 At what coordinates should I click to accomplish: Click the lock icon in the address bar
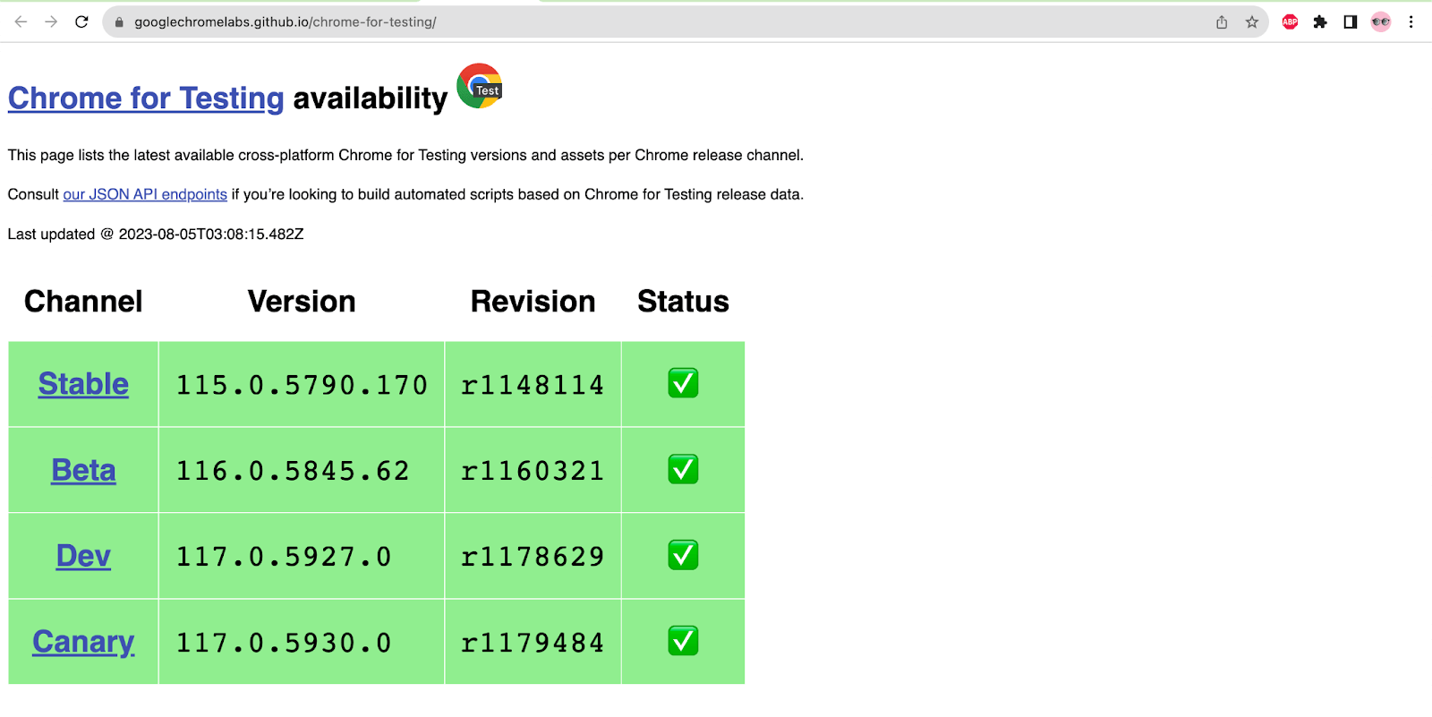(x=119, y=22)
